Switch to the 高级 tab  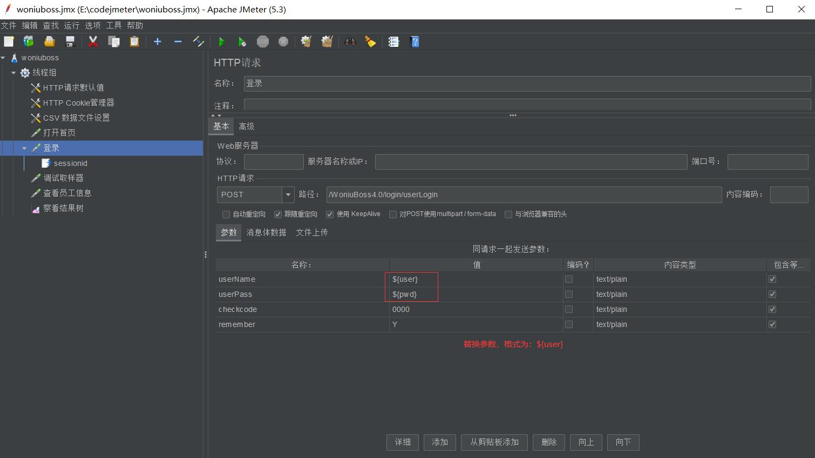[247, 126]
